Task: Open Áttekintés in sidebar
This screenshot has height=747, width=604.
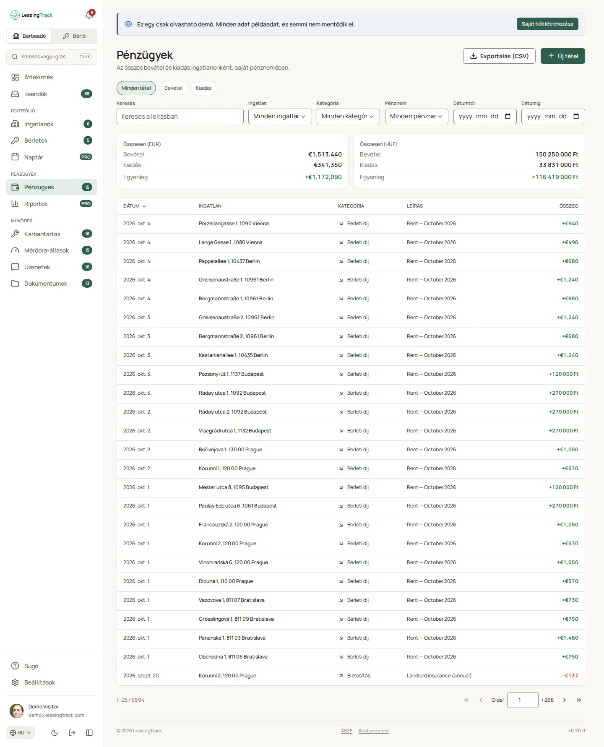Action: pyautogui.click(x=52, y=77)
